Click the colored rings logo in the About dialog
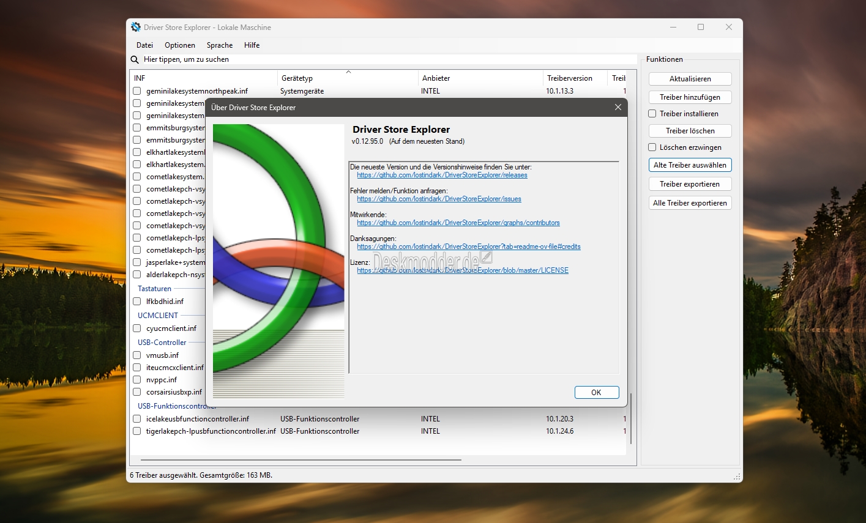The height and width of the screenshot is (523, 866). (x=278, y=261)
